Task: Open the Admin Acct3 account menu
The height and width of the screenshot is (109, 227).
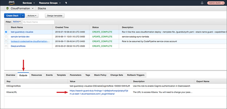Action: [216, 3]
